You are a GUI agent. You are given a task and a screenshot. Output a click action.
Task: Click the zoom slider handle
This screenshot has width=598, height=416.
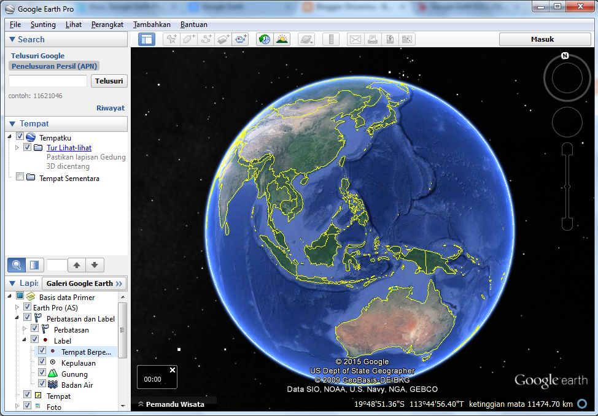point(567,187)
